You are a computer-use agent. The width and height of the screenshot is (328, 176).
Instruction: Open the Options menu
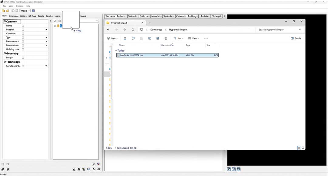pos(19,6)
